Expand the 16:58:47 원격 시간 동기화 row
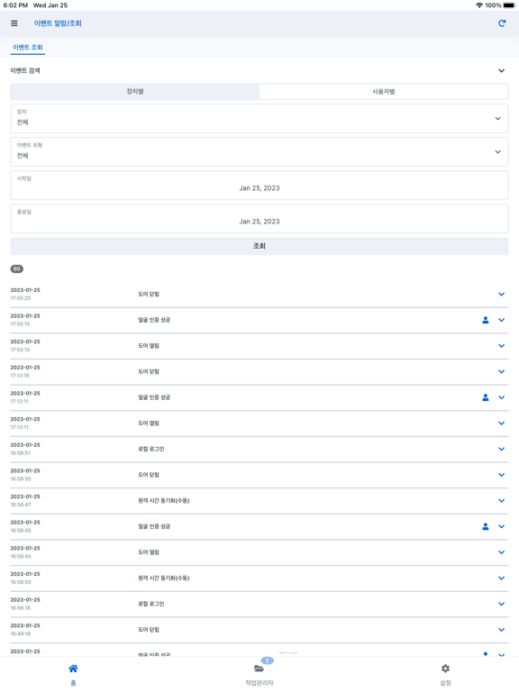Image resolution: width=519 pixels, height=692 pixels. [501, 501]
